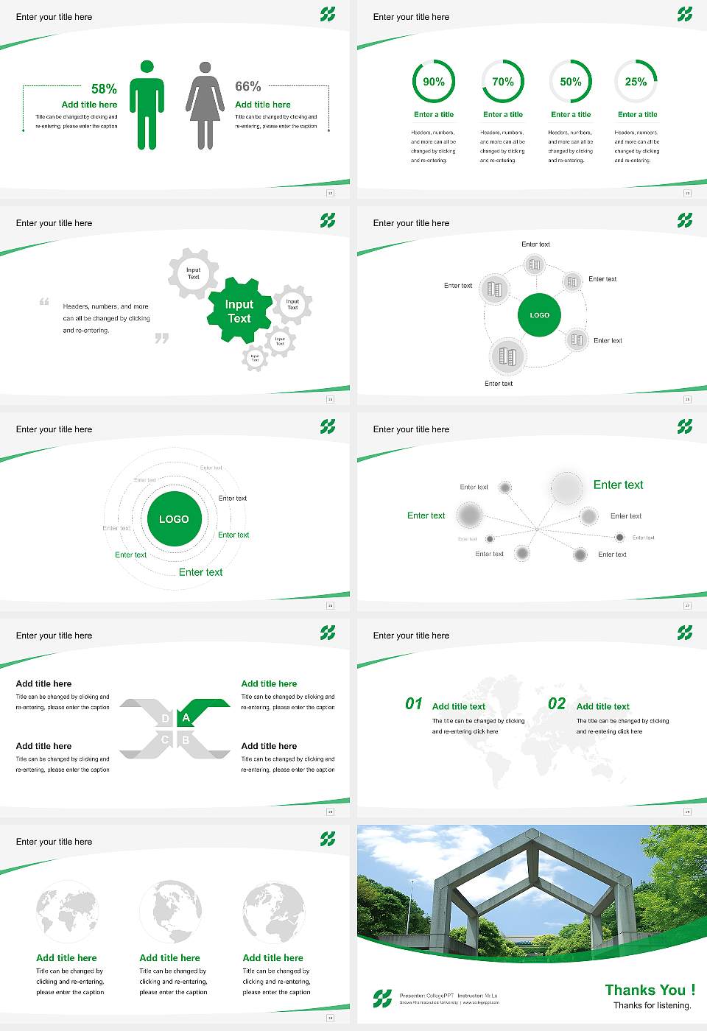The image size is (707, 1031).
Task: Click the logo in the corner of the gender statistics slide
Action: point(328,13)
